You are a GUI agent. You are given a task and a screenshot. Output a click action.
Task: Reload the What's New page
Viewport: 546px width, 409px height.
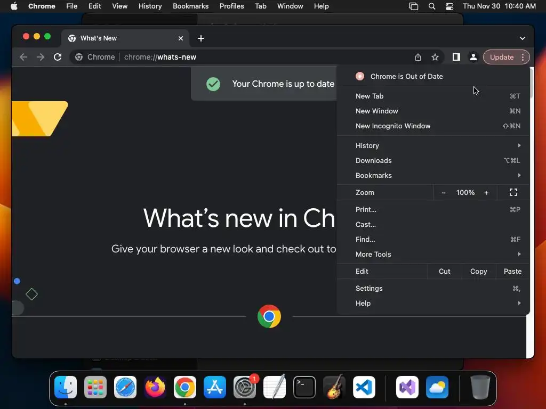(x=58, y=57)
